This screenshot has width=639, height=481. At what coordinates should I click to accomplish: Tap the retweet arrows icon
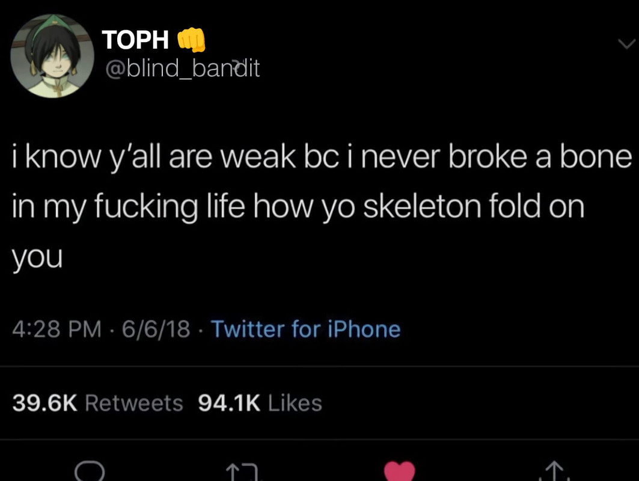tap(242, 473)
